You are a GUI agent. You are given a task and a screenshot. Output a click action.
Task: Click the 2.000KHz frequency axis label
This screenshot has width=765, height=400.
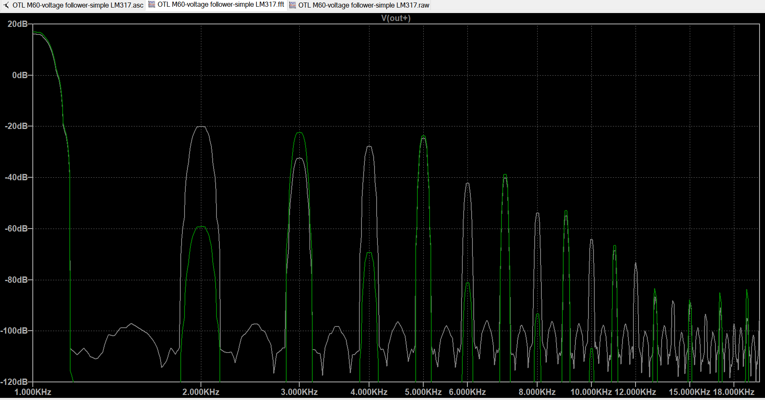click(x=201, y=392)
